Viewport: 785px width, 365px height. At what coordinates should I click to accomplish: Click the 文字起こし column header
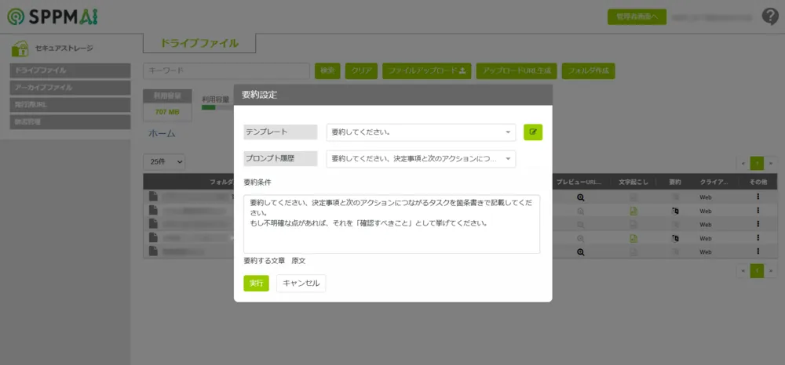pyautogui.click(x=633, y=182)
